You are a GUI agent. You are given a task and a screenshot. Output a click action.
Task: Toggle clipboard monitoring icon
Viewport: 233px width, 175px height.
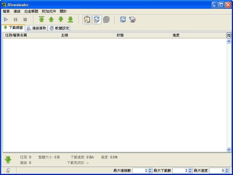click(87, 19)
